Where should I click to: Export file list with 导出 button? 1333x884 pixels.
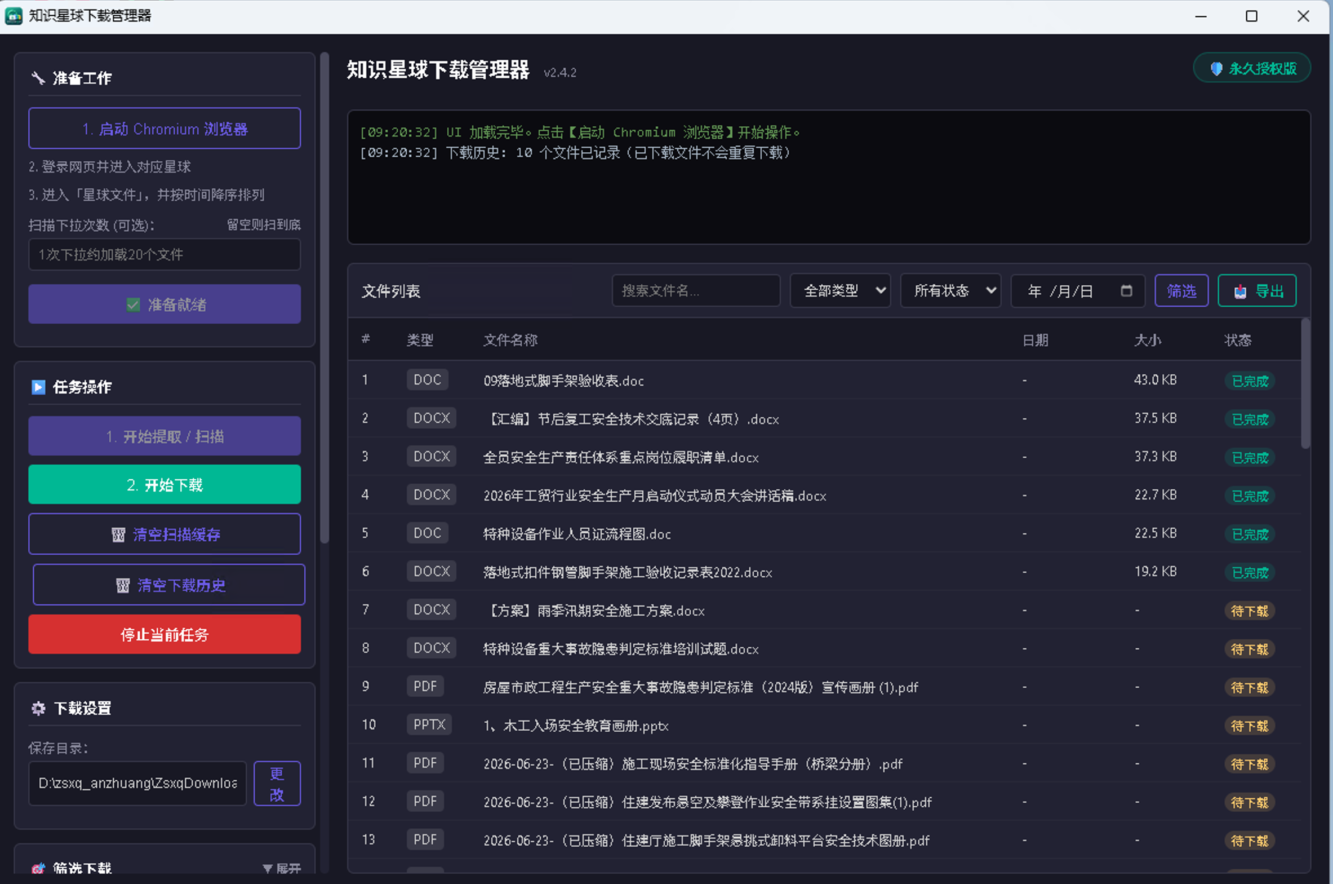point(1257,290)
